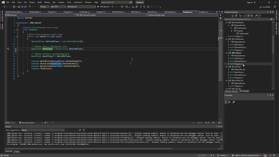Open the File menu

[x=7, y=2]
